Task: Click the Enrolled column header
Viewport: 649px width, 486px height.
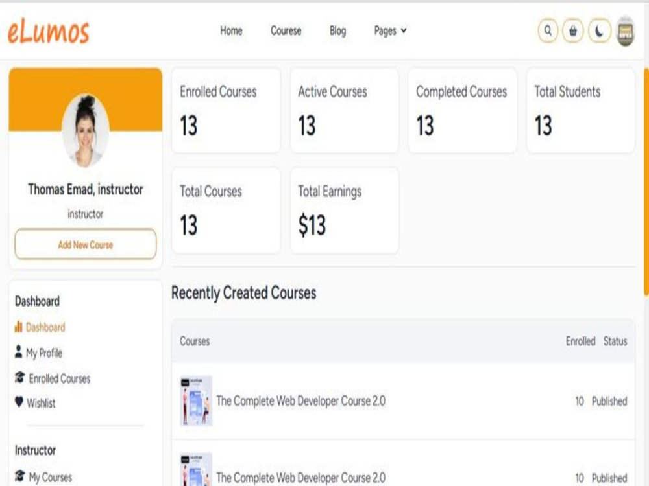Action: point(580,341)
